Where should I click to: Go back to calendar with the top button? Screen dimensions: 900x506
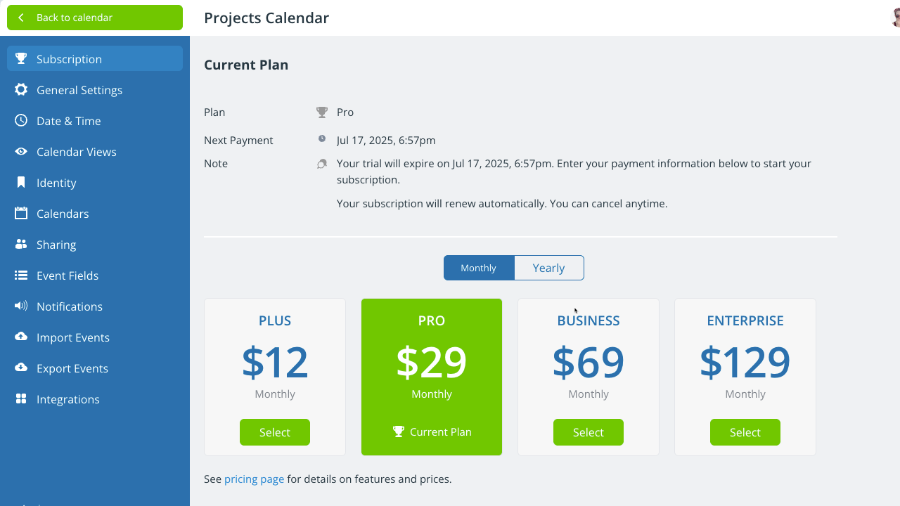(94, 18)
